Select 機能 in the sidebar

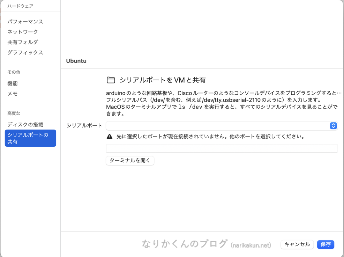(x=13, y=83)
